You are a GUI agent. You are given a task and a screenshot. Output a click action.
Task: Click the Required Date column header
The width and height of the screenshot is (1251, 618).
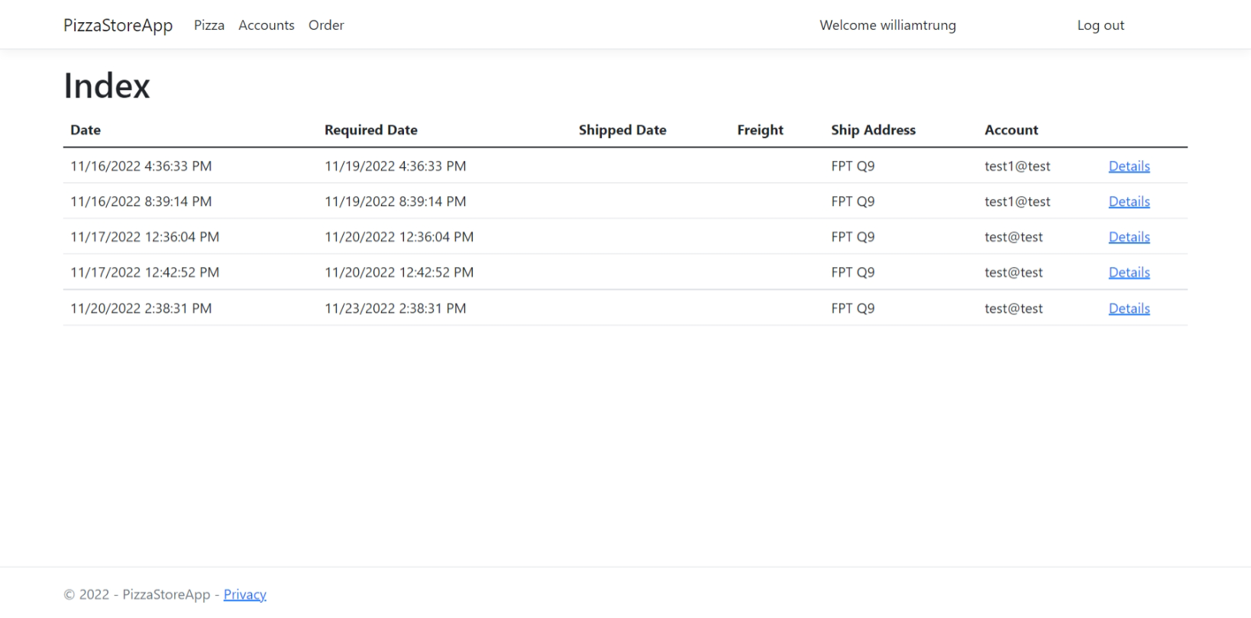point(371,130)
